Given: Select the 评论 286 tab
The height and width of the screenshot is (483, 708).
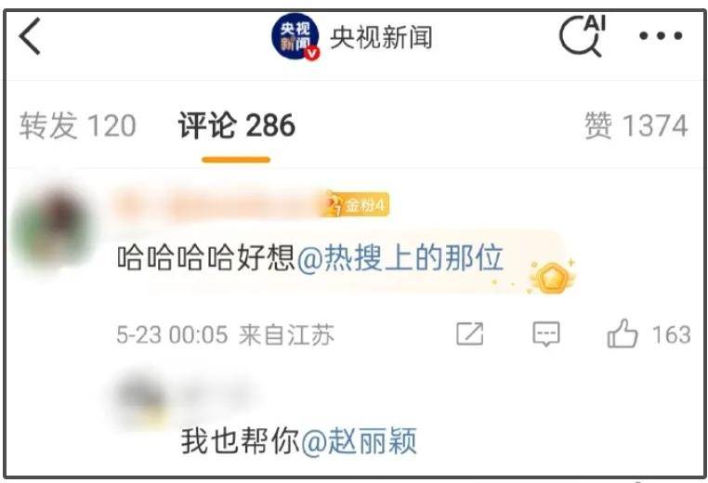Looking at the screenshot, I should pos(237,125).
